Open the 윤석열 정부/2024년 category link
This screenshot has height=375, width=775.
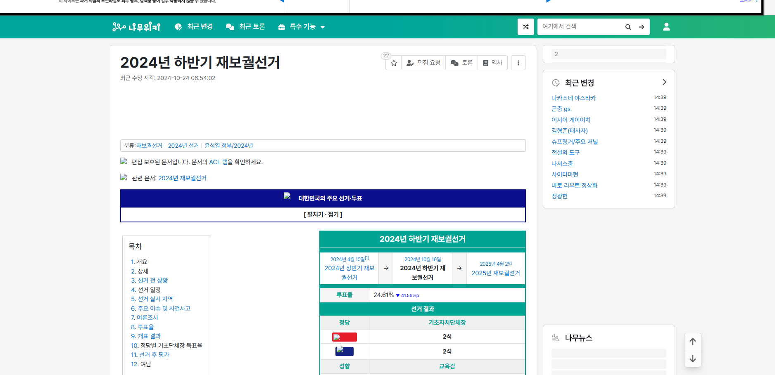[229, 146]
